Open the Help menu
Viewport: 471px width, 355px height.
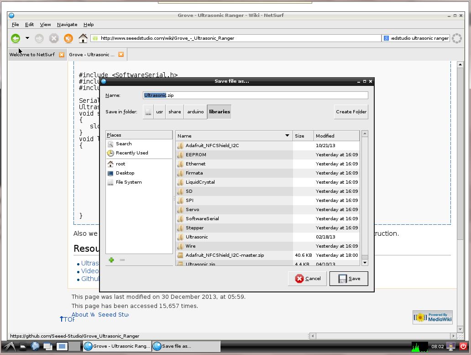coord(89,25)
